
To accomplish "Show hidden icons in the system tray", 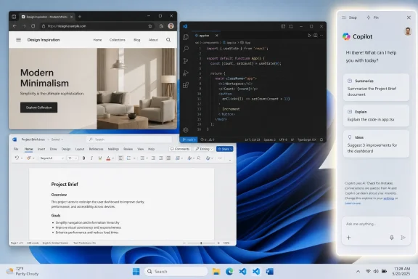I will (358, 271).
